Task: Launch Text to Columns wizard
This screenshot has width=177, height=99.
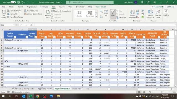Action: coord(132,14)
